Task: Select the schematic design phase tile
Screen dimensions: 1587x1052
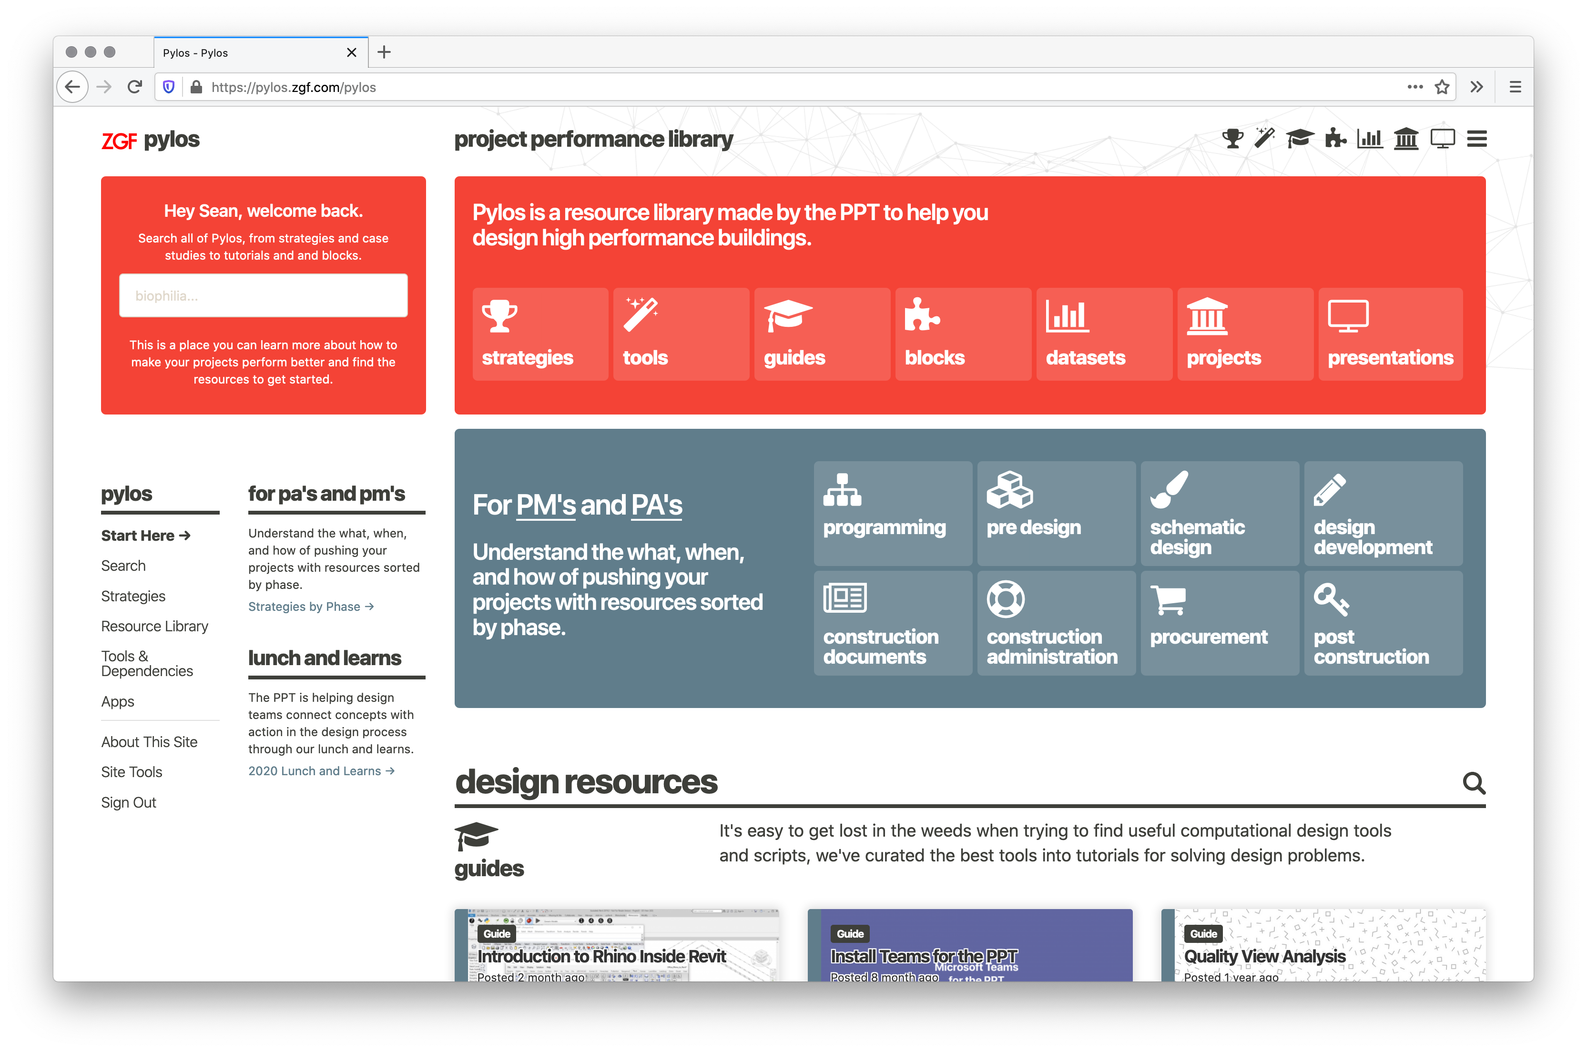Action: [1219, 513]
